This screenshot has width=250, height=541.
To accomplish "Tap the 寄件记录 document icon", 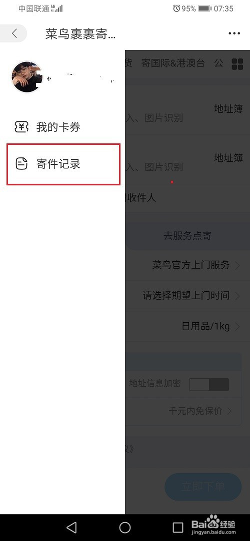I will tap(22, 163).
